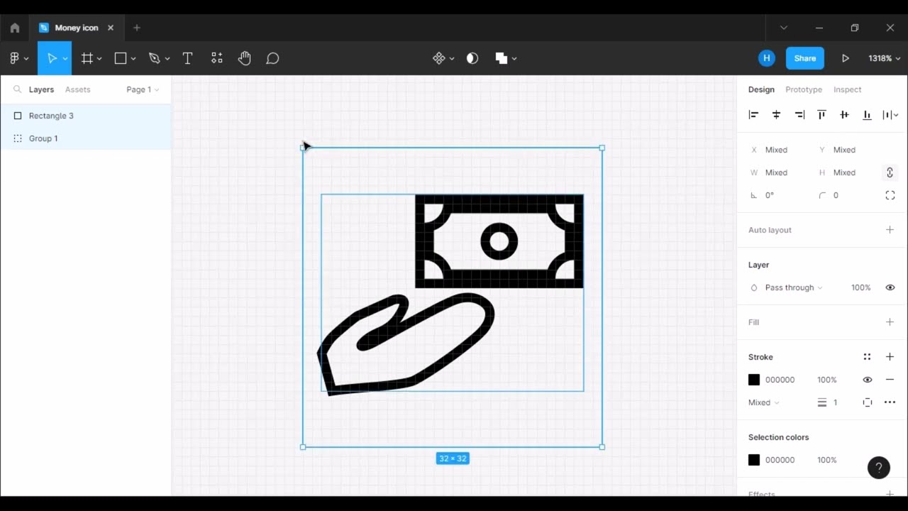
Task: Click the Boolean union icon
Action: 502,58
